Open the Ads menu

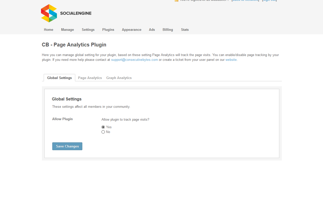click(152, 30)
